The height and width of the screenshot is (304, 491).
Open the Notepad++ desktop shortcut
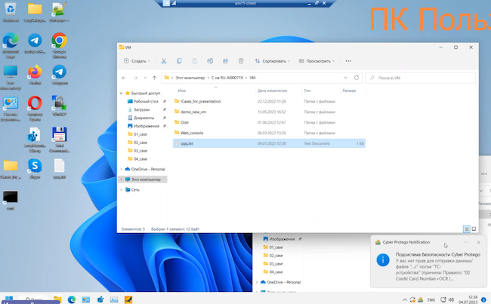59,12
